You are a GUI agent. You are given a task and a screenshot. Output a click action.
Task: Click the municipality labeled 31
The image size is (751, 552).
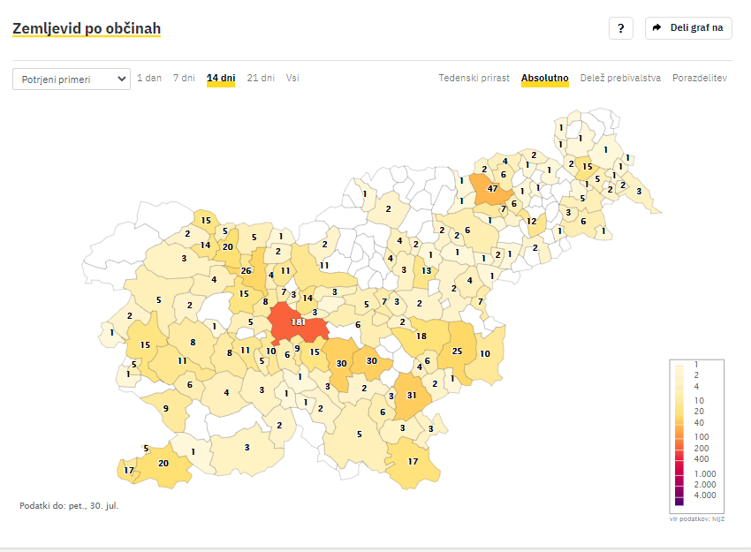(412, 395)
